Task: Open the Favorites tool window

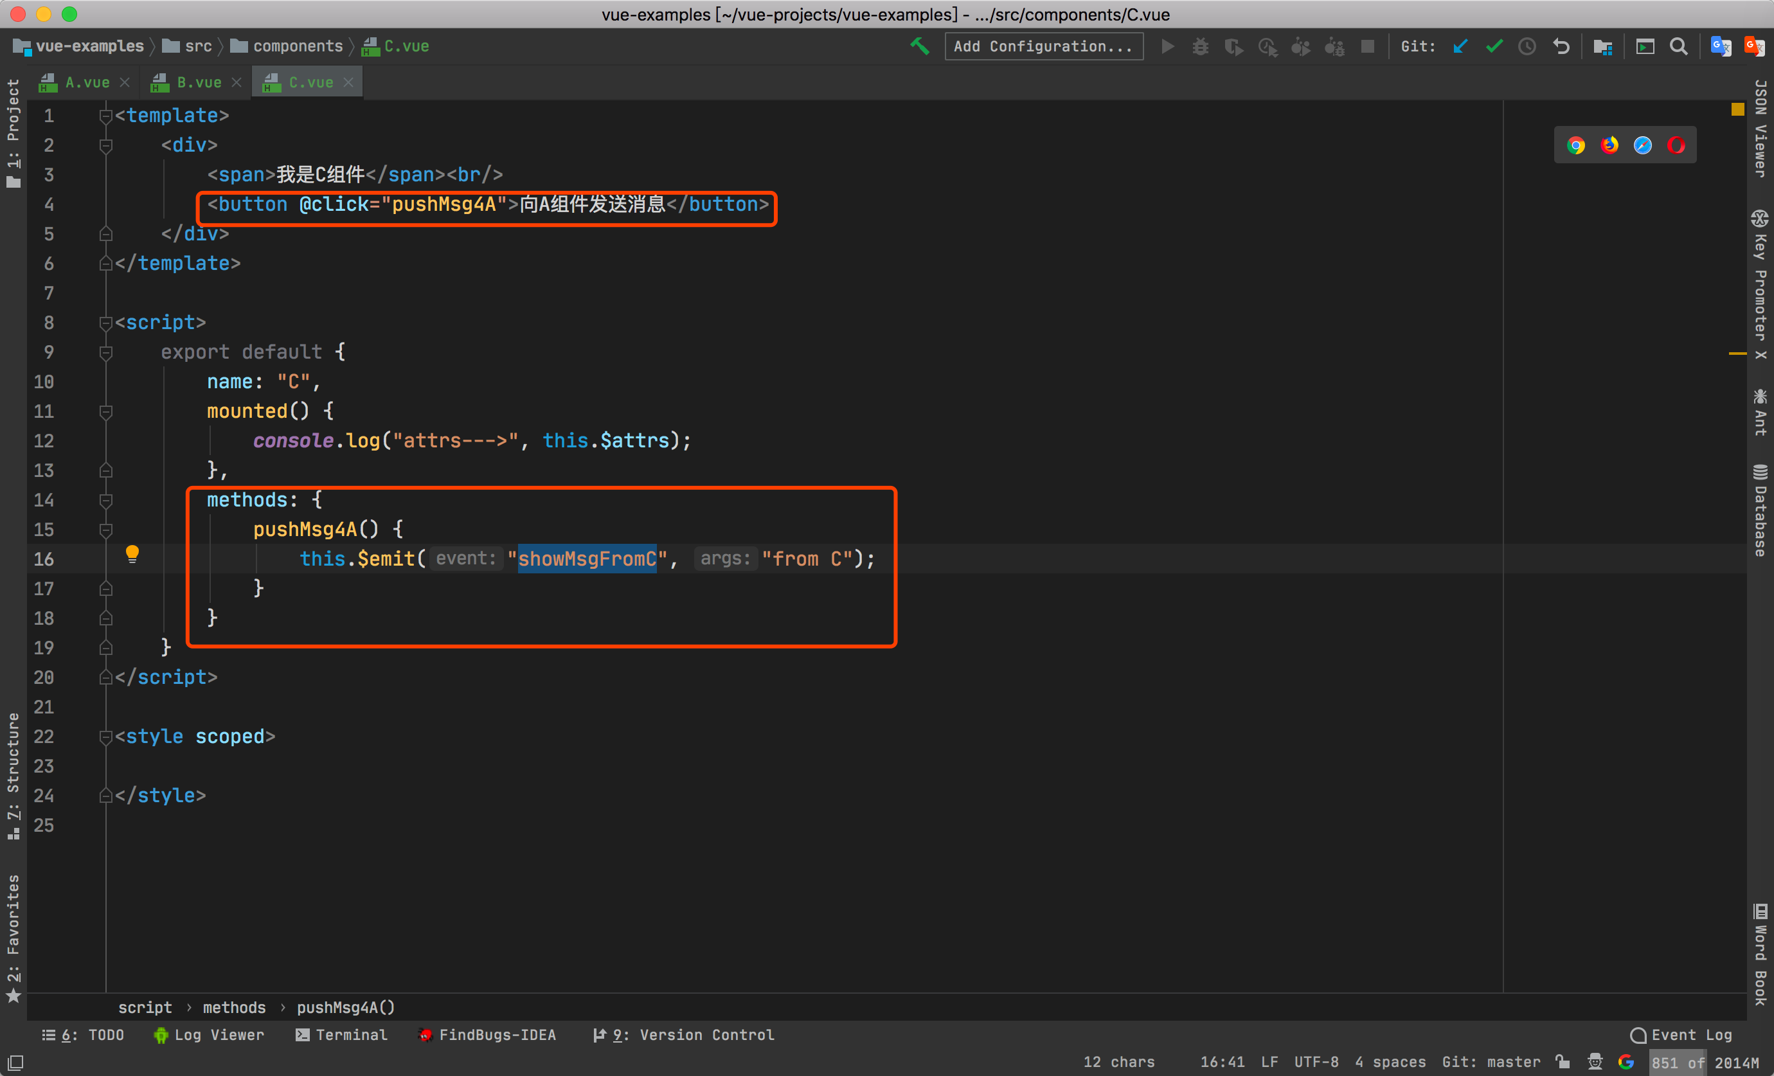Action: click(x=13, y=938)
